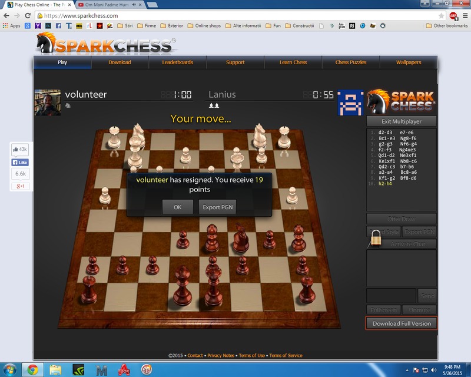The image size is (471, 377).
Task: Reload the page with the refresh icon
Action: click(28, 16)
